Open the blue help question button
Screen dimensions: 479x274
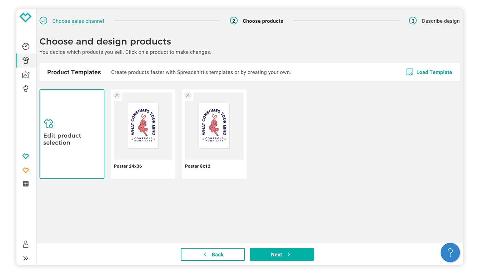click(450, 253)
